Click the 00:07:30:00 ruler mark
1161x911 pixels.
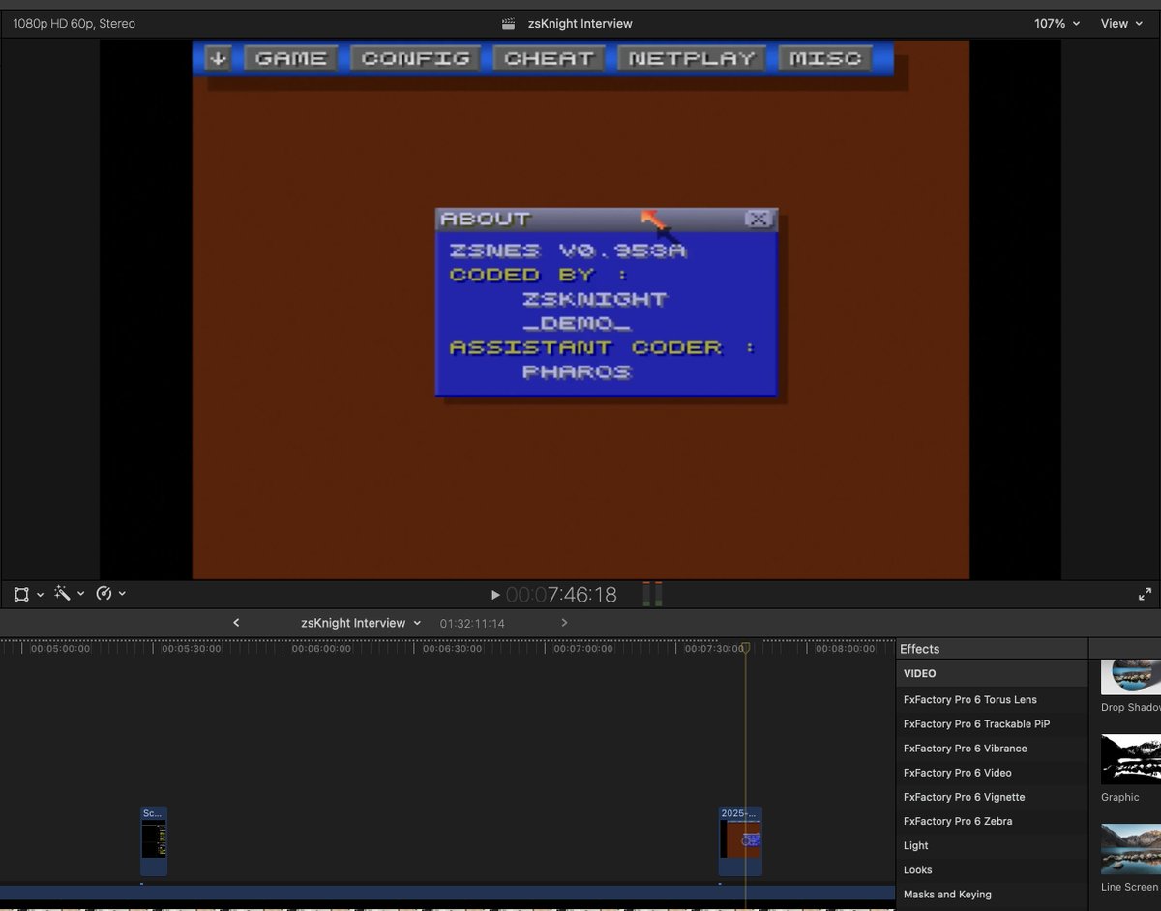(x=714, y=649)
